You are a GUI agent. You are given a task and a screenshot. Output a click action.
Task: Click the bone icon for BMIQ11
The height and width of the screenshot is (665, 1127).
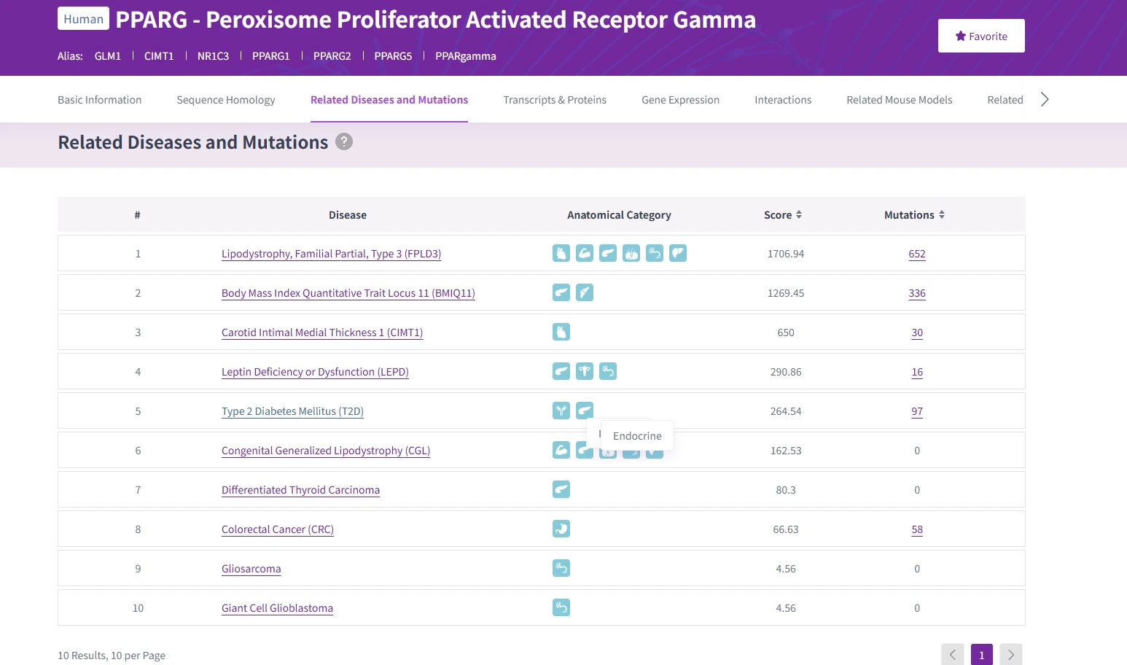coord(585,292)
